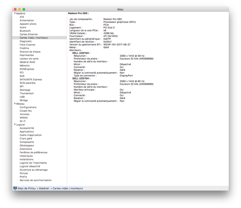Select Accessibilité under Logiciel
241x208 pixels.
click(x=27, y=128)
